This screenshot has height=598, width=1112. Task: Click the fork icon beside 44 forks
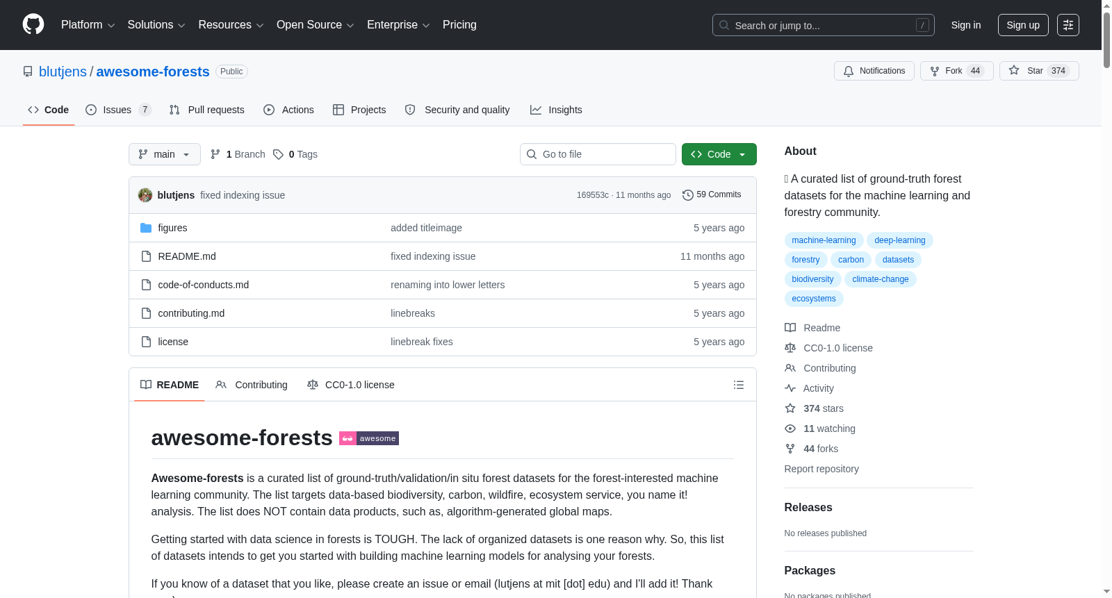[x=790, y=449]
